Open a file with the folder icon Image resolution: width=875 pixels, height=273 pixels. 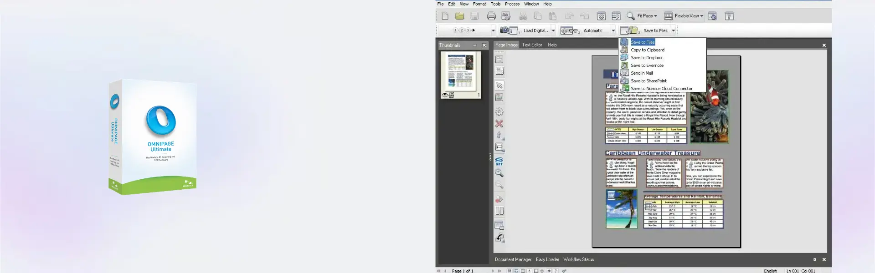[460, 16]
